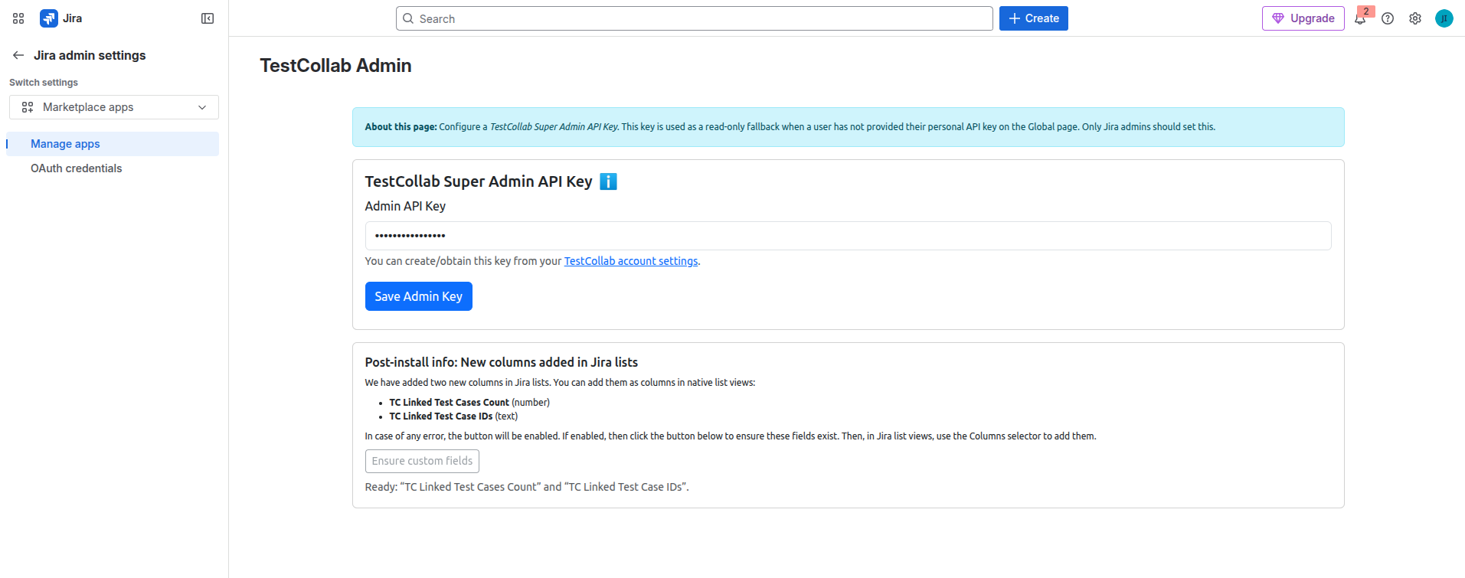Screen dimensions: 1465x578
Task: Click the Upgrade button
Action: 1303,18
